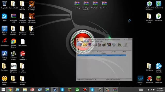Open the touch keyboard tray icon

(141, 90)
